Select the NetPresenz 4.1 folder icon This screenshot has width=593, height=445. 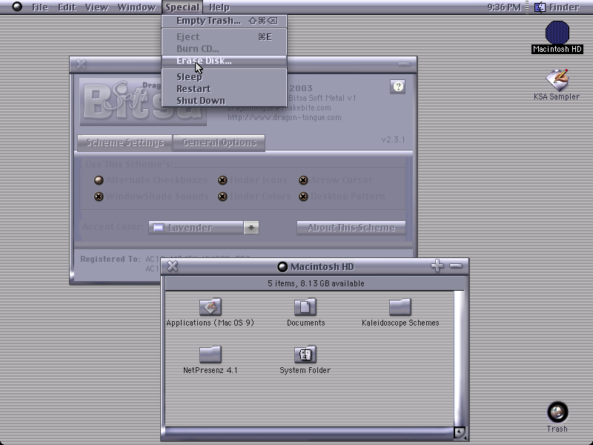pyautogui.click(x=211, y=355)
